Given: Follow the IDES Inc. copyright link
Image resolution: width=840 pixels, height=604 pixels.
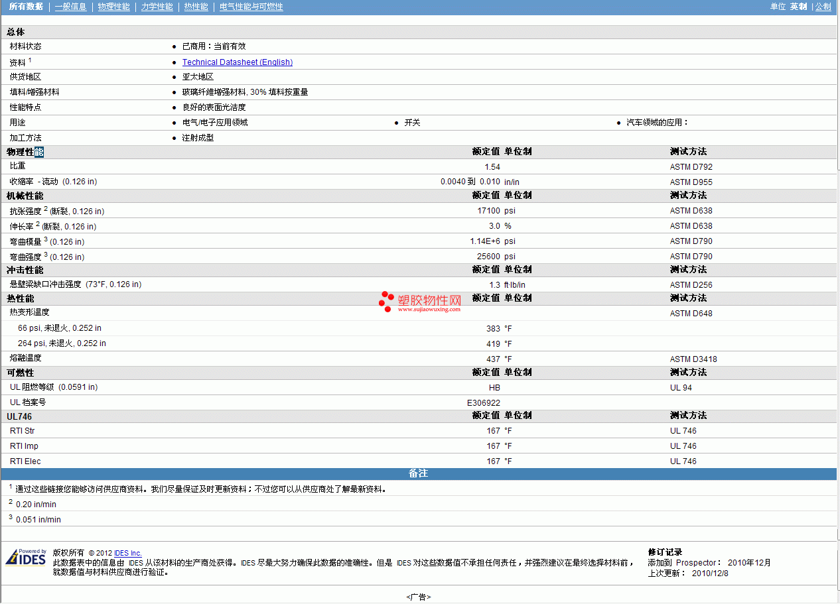Looking at the screenshot, I should (127, 553).
